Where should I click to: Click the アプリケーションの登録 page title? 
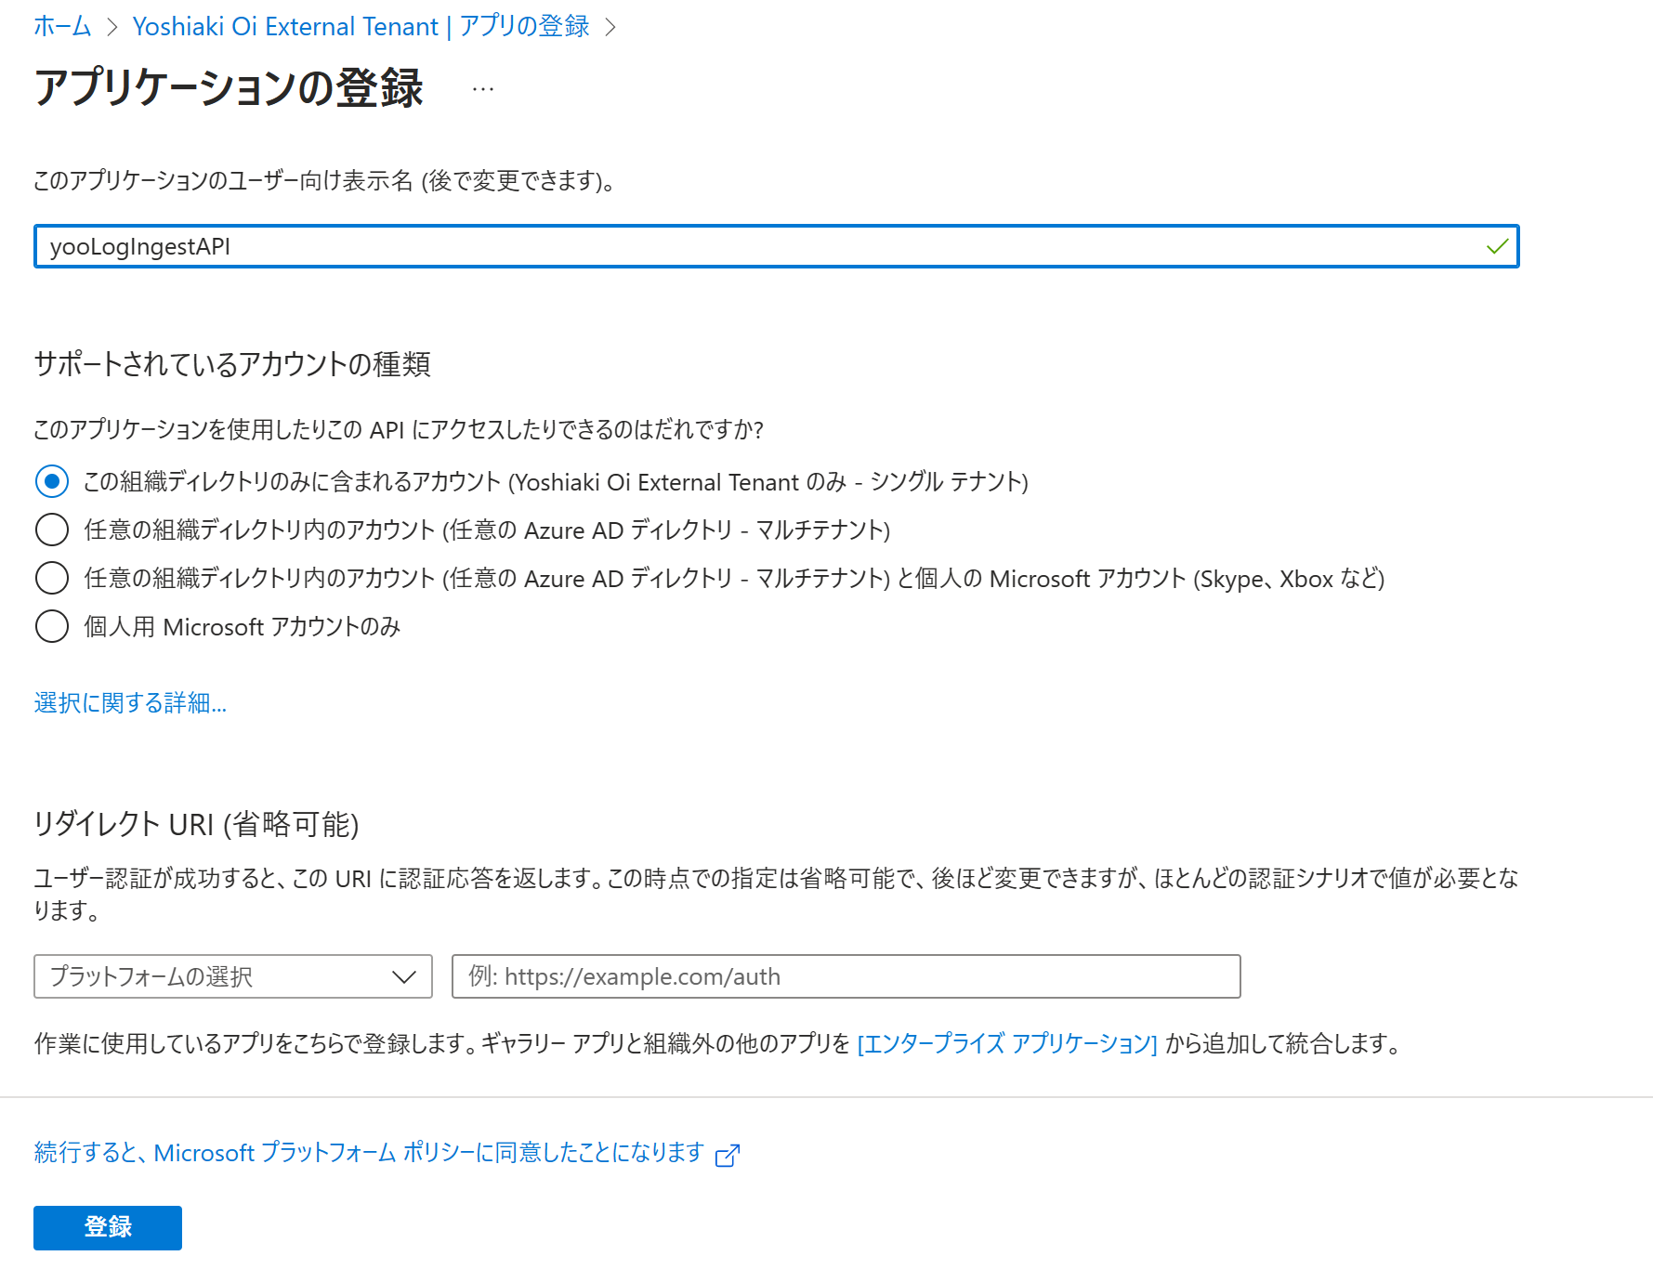click(229, 88)
